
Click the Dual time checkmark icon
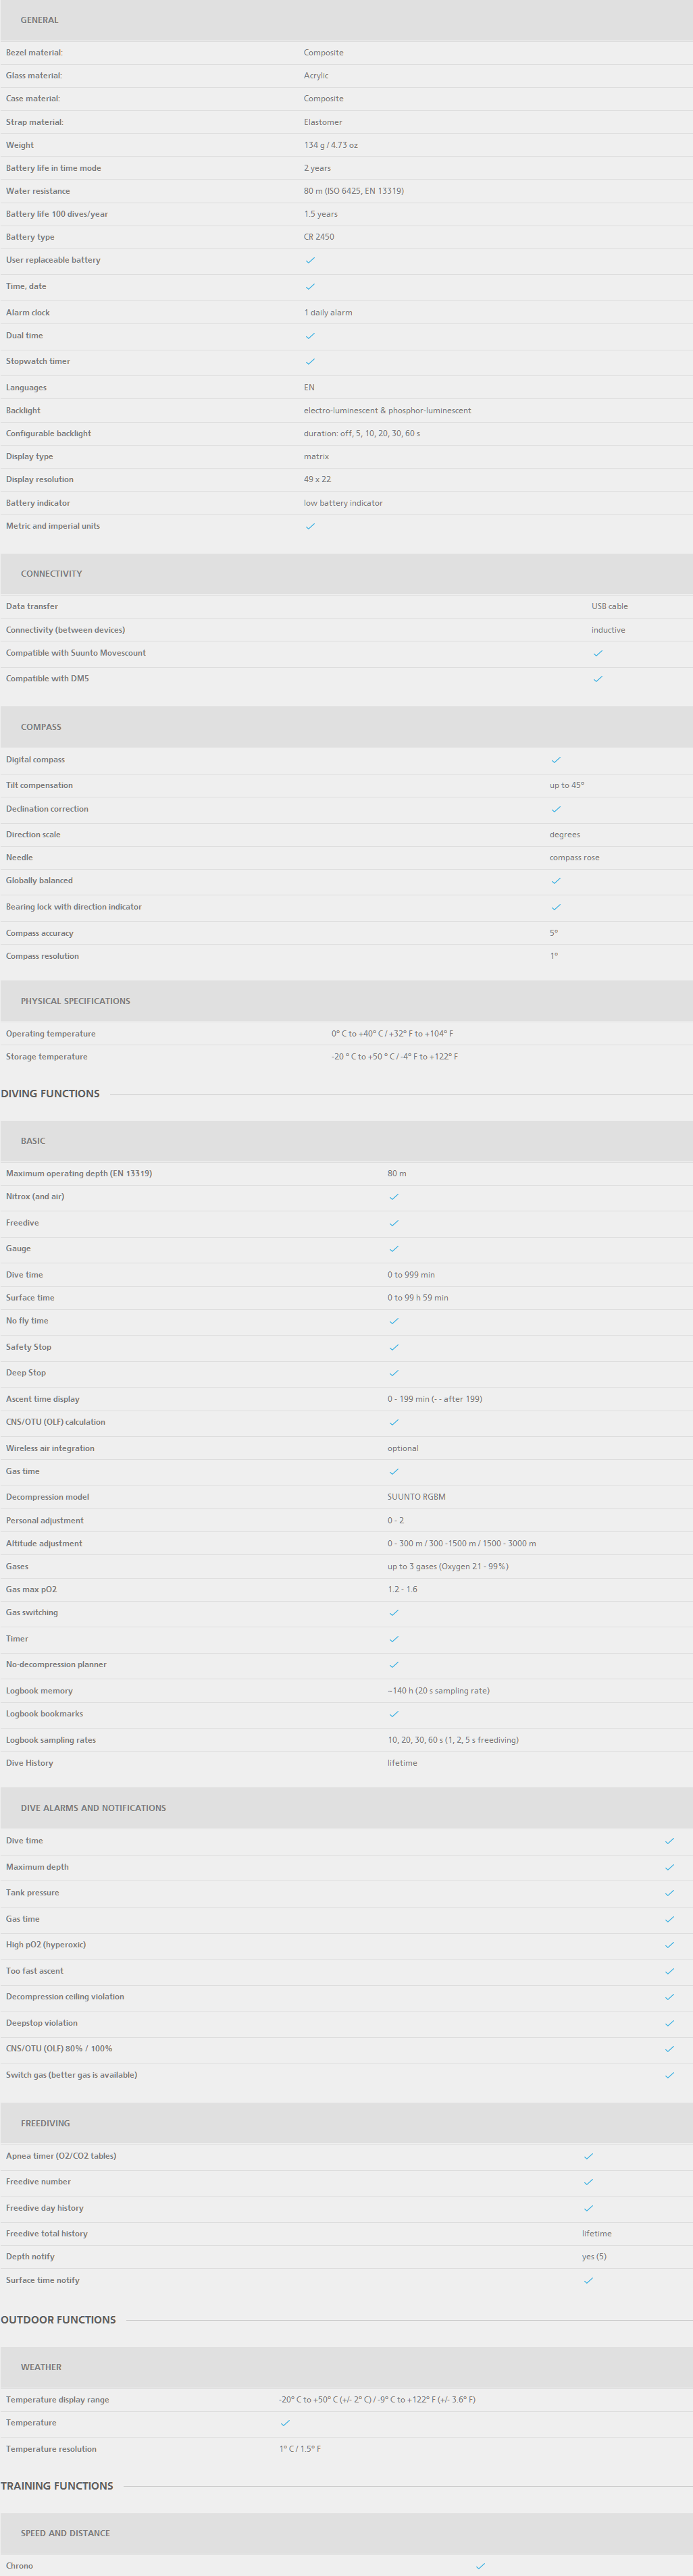coord(310,336)
